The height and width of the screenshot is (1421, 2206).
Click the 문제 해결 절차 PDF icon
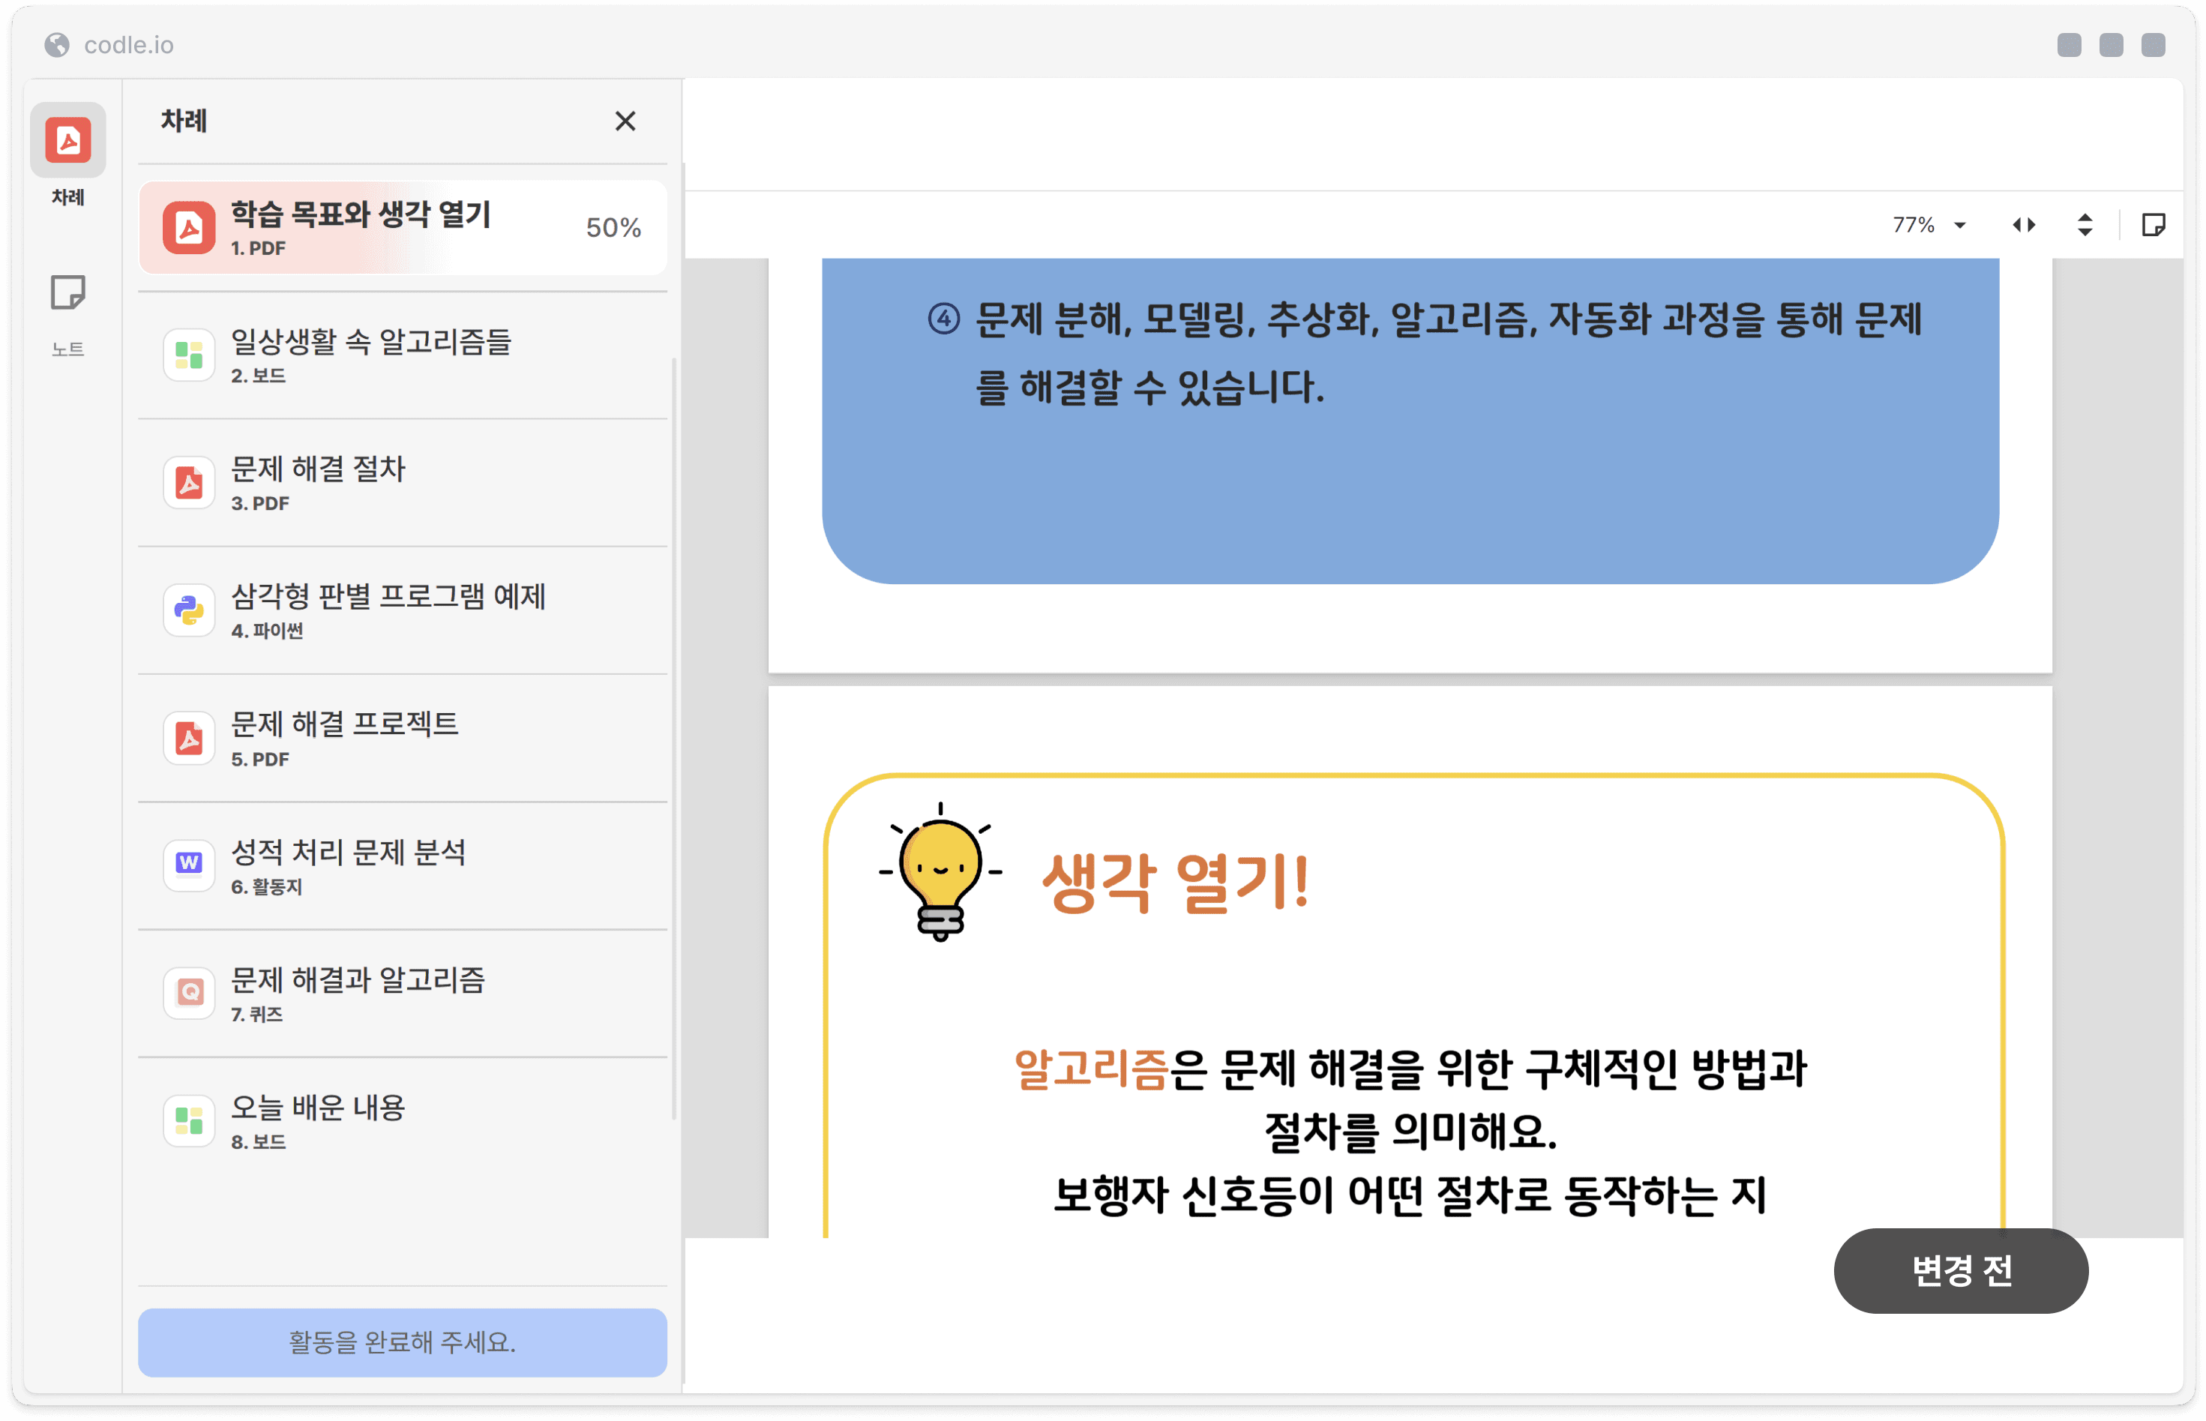click(x=189, y=483)
